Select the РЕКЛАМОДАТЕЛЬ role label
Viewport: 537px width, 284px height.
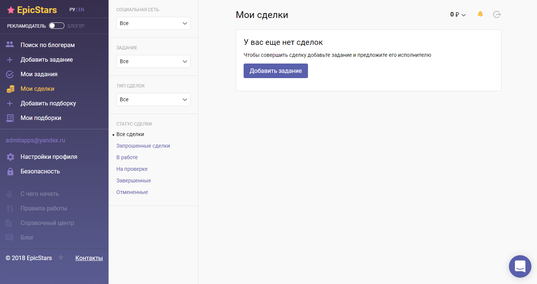click(x=27, y=26)
